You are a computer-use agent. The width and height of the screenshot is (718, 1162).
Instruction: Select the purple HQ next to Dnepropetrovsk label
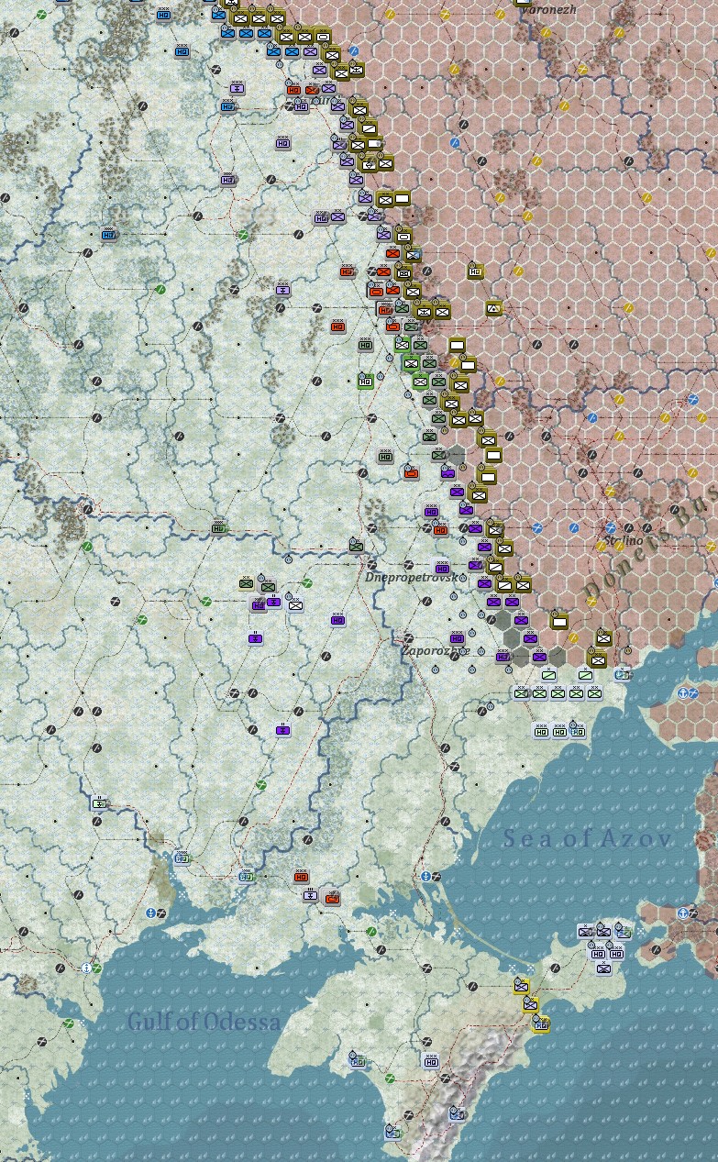[442, 568]
